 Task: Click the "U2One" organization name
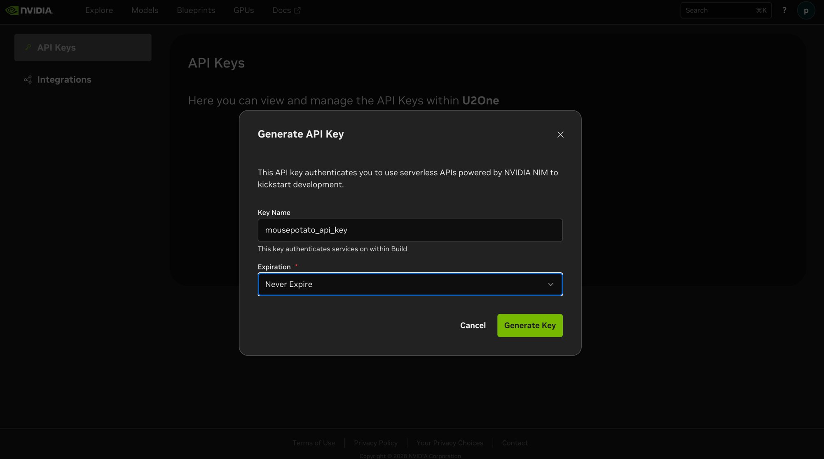(480, 101)
